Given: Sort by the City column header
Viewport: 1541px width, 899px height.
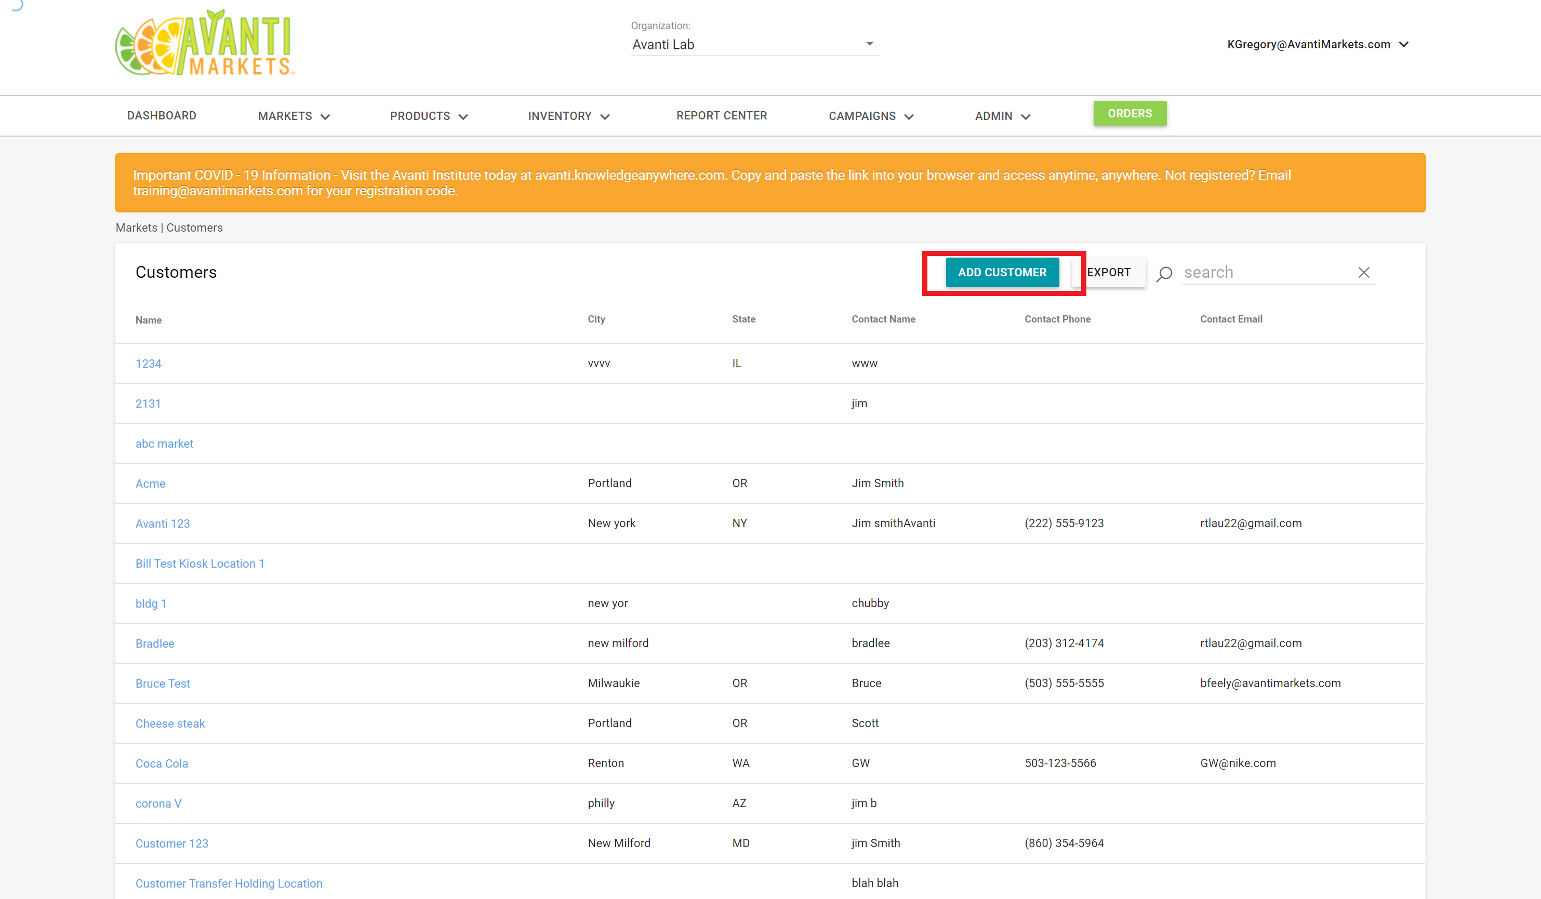Looking at the screenshot, I should [596, 319].
